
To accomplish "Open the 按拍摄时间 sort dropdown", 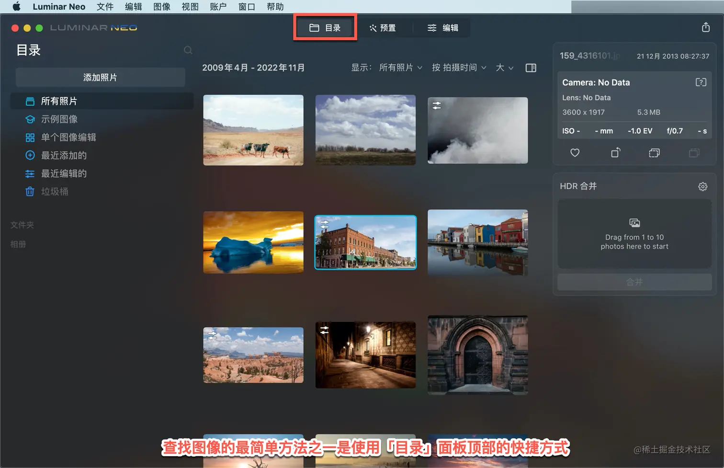I will tap(459, 68).
